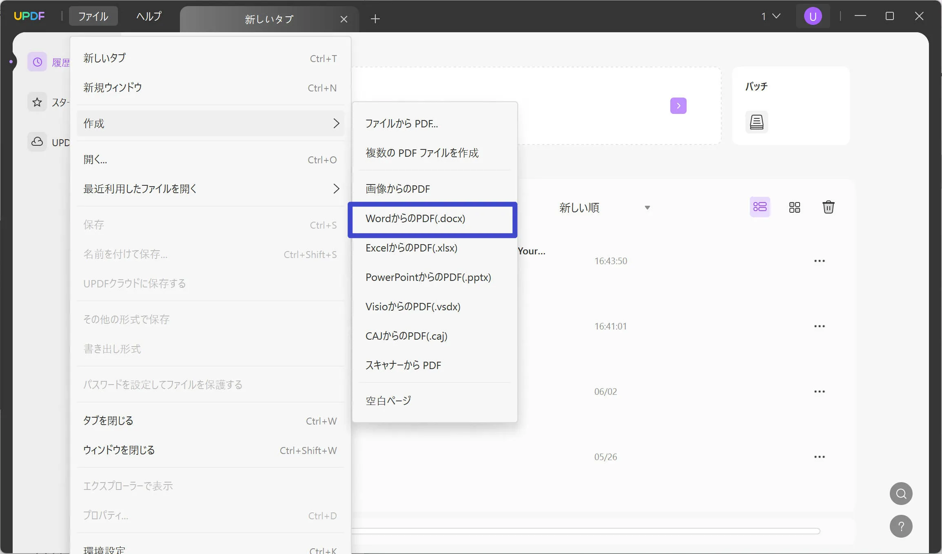The image size is (942, 554).
Task: Click the purple arrow button in open-file area
Action: coord(678,106)
